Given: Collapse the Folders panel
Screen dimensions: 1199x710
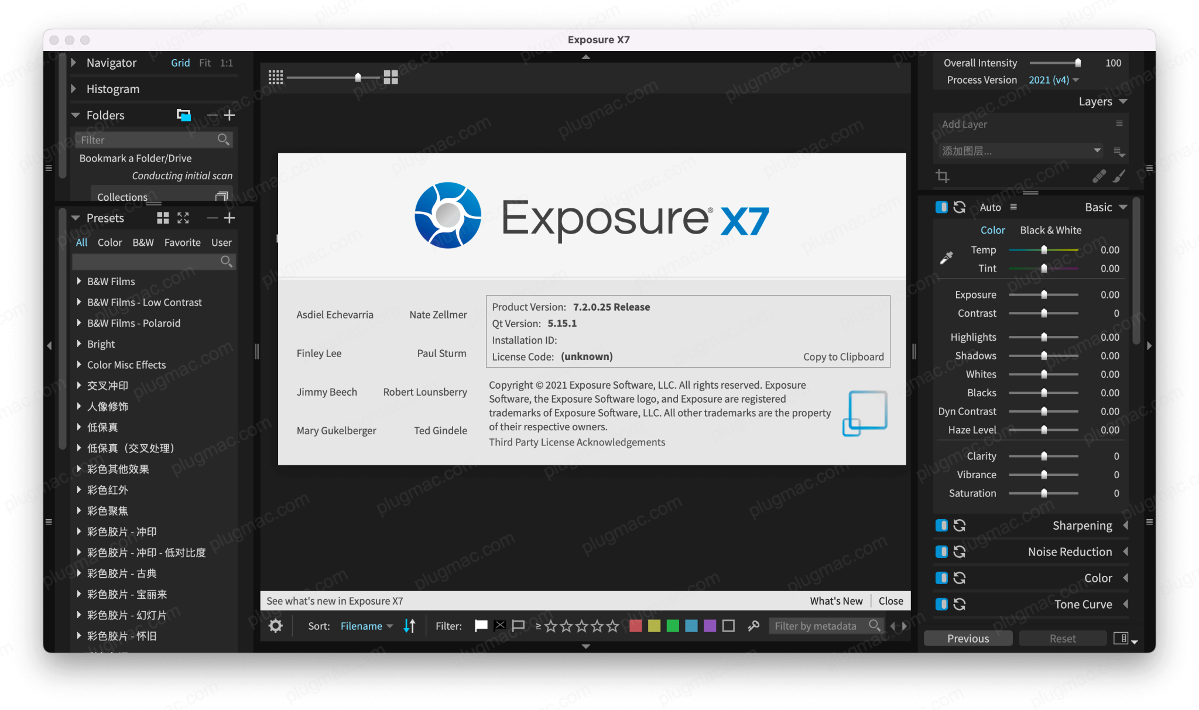Looking at the screenshot, I should (x=75, y=115).
